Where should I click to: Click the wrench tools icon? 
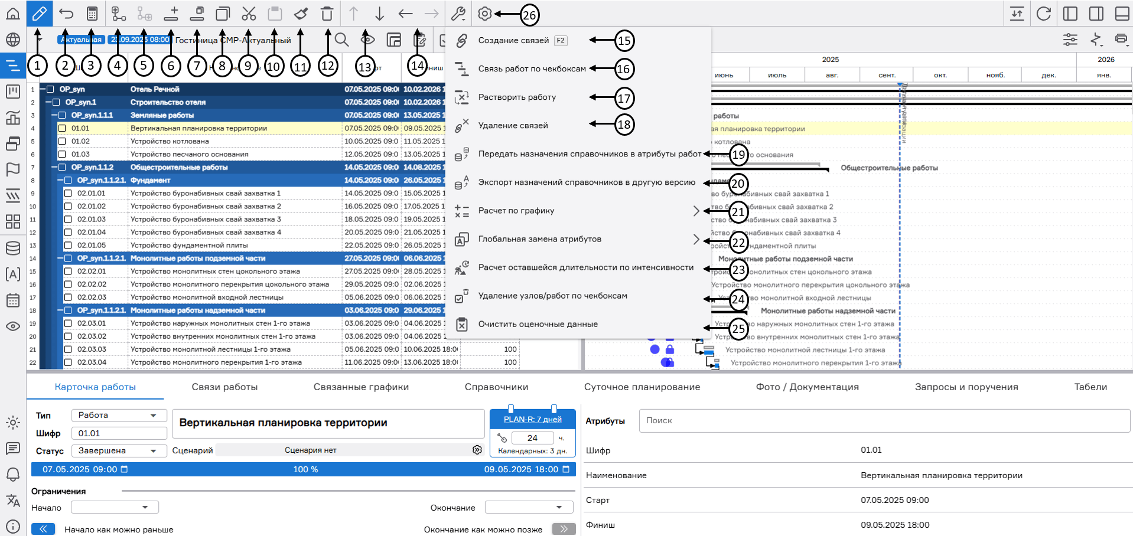point(458,14)
